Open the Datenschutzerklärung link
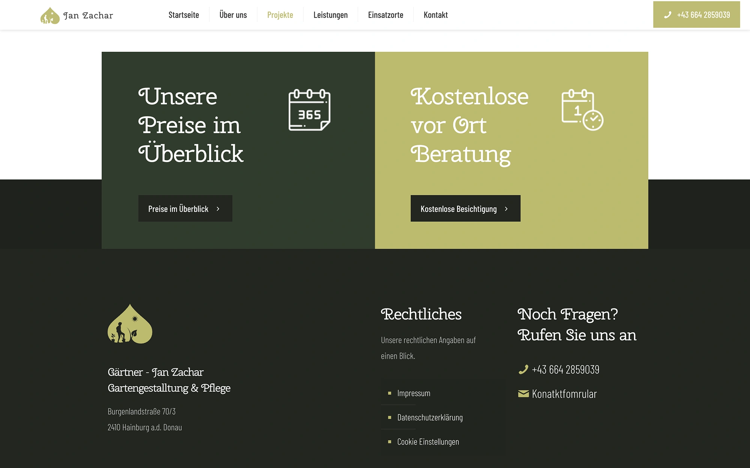This screenshot has width=750, height=468. point(430,417)
